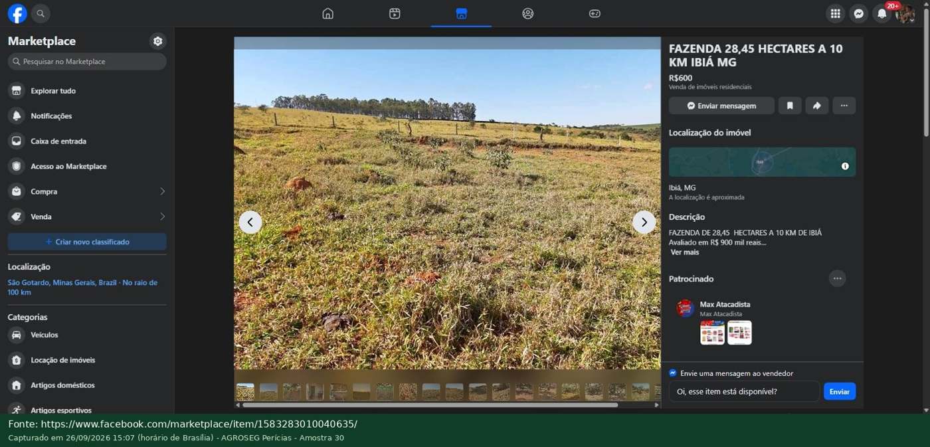Viewport: 930px width, 447px height.
Task: Click Enviar mensagem button
Action: [x=721, y=106]
